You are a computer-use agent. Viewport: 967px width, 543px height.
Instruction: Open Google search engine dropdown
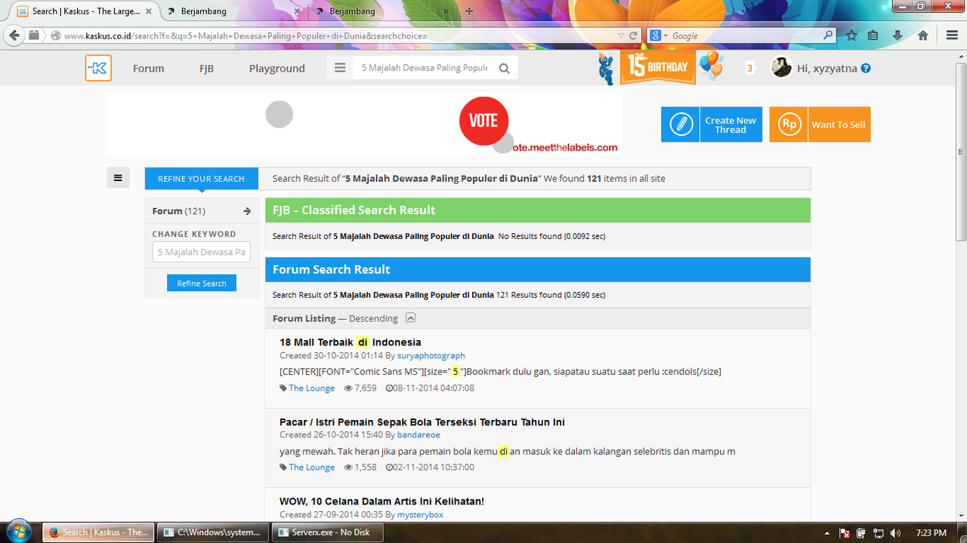click(x=660, y=35)
